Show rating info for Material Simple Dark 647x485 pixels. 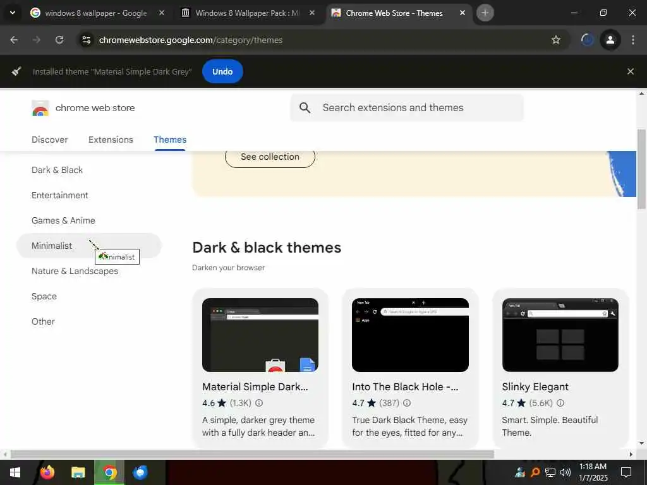pos(258,403)
